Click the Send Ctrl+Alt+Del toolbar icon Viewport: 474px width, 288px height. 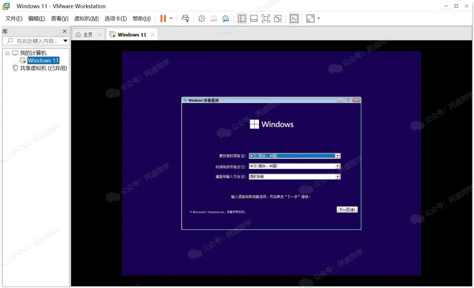click(185, 18)
